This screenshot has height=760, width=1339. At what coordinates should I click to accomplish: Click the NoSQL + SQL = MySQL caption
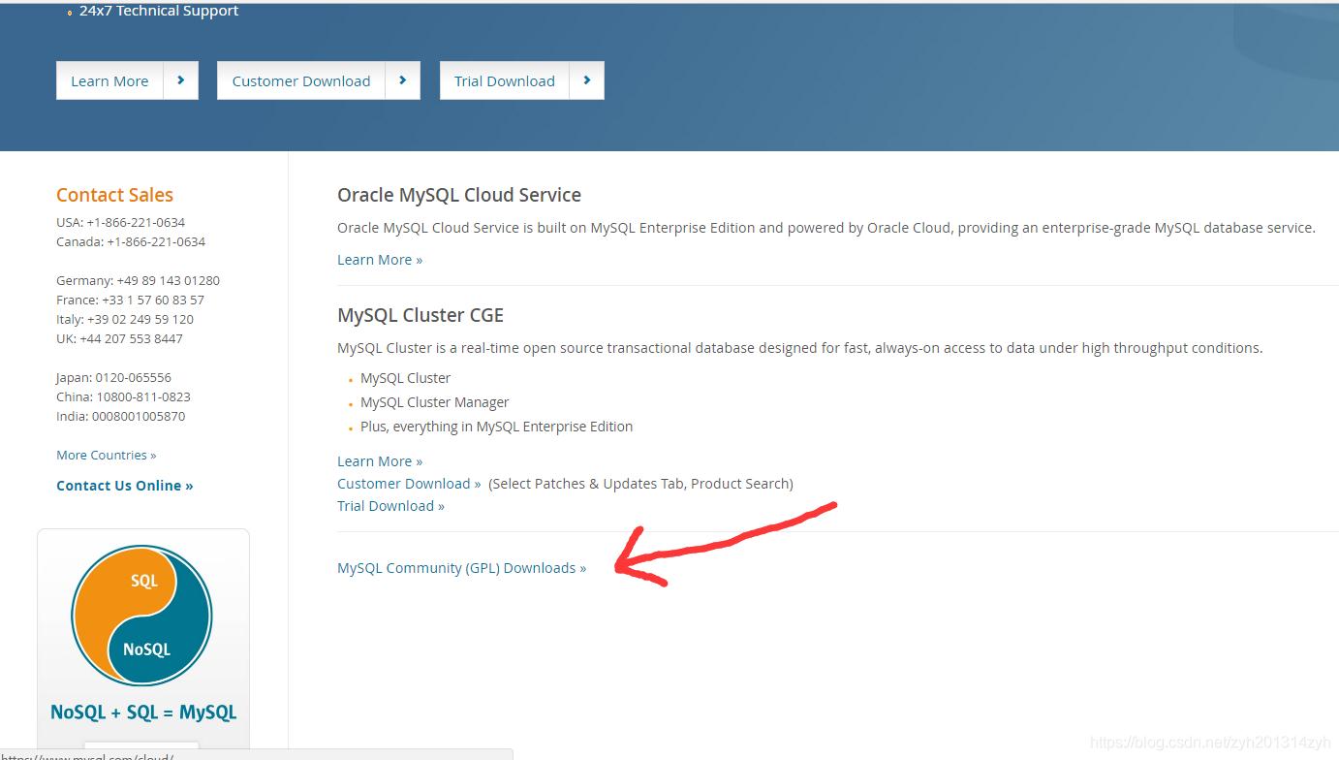click(x=143, y=712)
